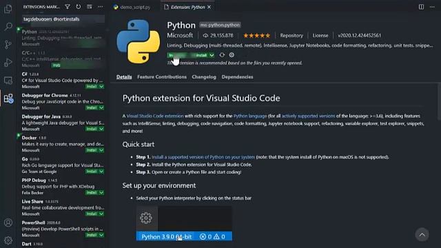
Task: Select the Extension: Python tab
Action: 187,8
